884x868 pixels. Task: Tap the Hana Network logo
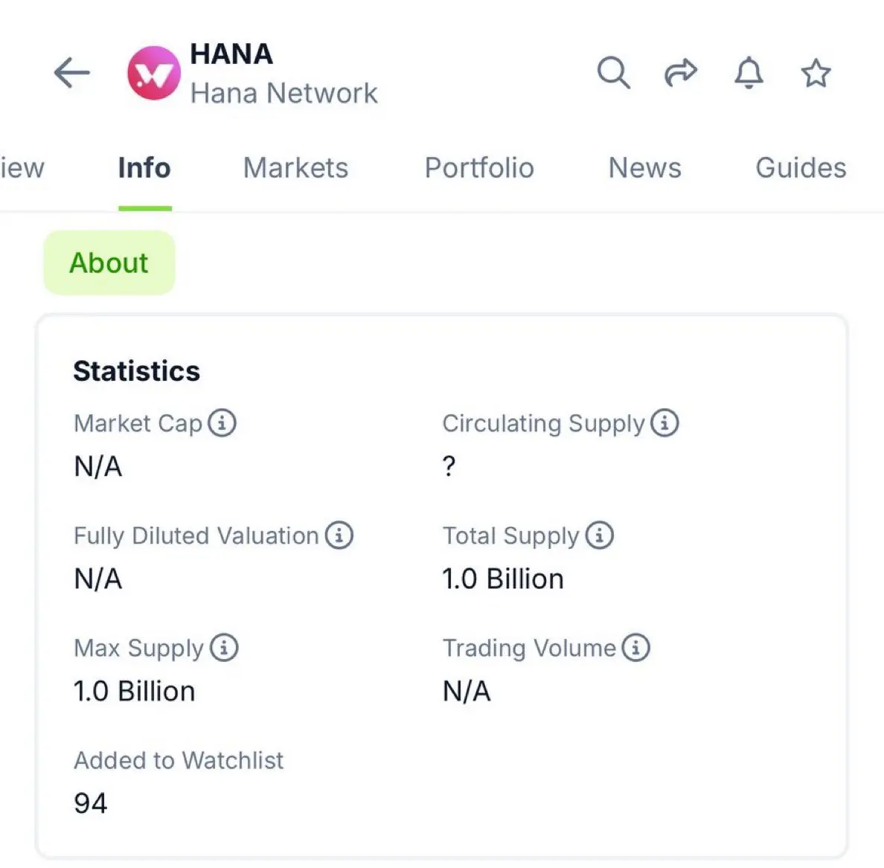pos(154,74)
